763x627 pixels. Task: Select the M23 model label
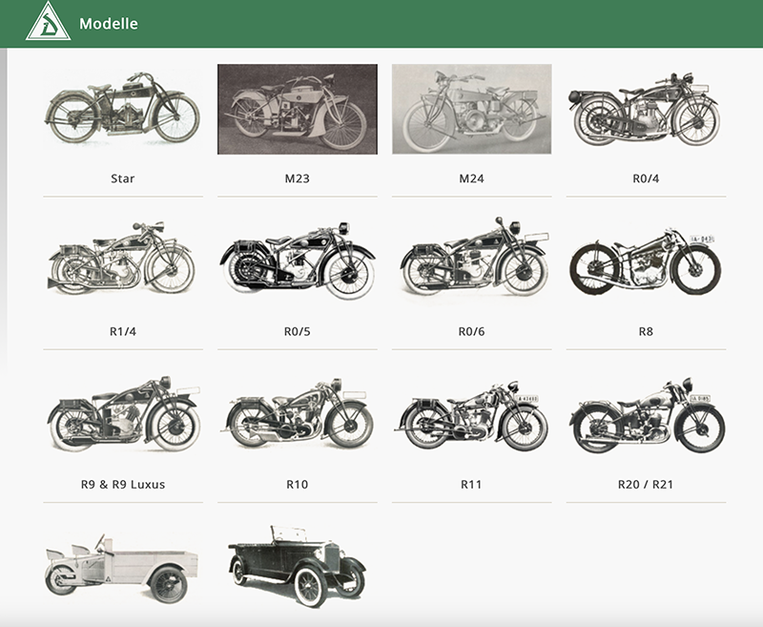[x=298, y=178]
